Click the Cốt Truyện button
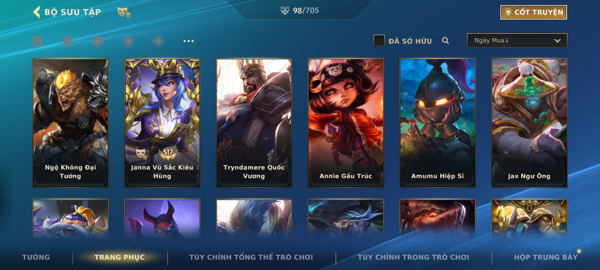This screenshot has width=600, height=270. pyautogui.click(x=533, y=12)
